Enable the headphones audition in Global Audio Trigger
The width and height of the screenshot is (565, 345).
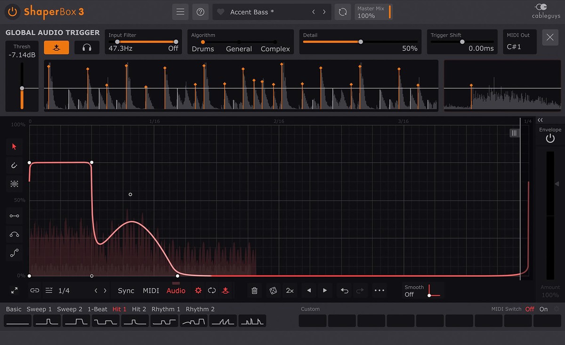pos(87,47)
